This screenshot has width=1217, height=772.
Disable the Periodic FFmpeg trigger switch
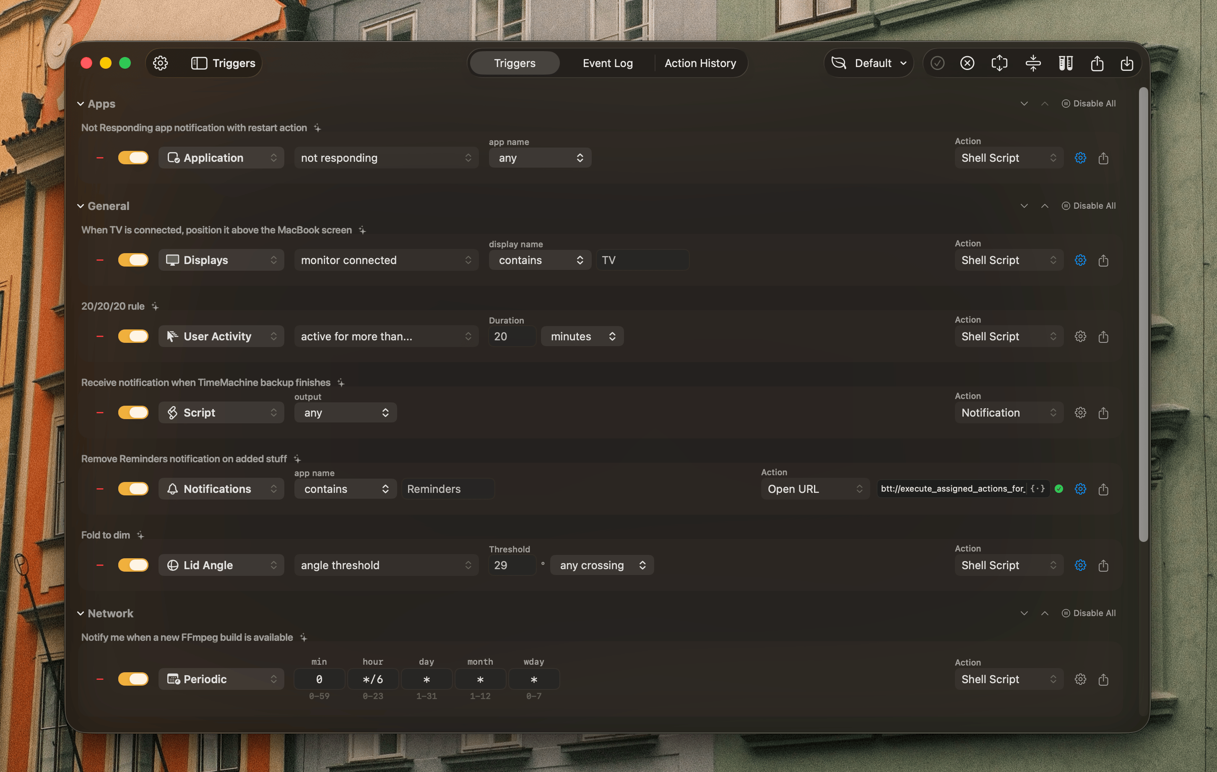tap(133, 679)
